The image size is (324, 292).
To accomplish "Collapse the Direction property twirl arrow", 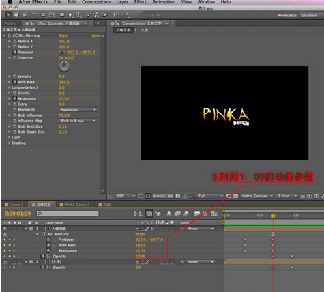I will [10, 58].
